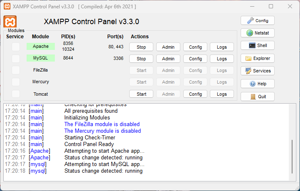Click the Apache module label
The width and height of the screenshot is (300, 191).
click(41, 46)
